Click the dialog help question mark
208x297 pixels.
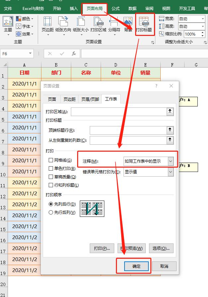[x=156, y=86]
